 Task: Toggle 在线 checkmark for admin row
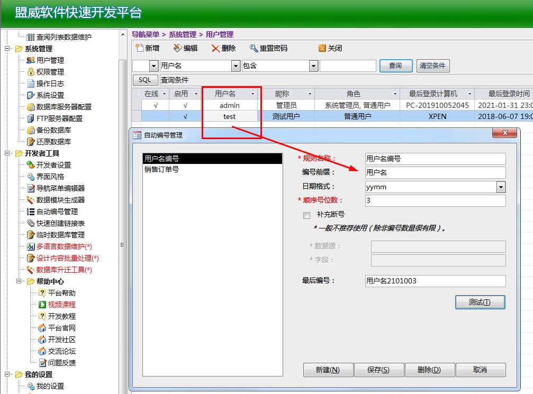tap(155, 105)
